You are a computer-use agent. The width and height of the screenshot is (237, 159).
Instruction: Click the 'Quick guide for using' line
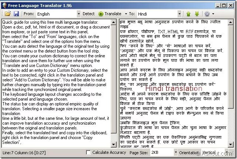[50, 22]
